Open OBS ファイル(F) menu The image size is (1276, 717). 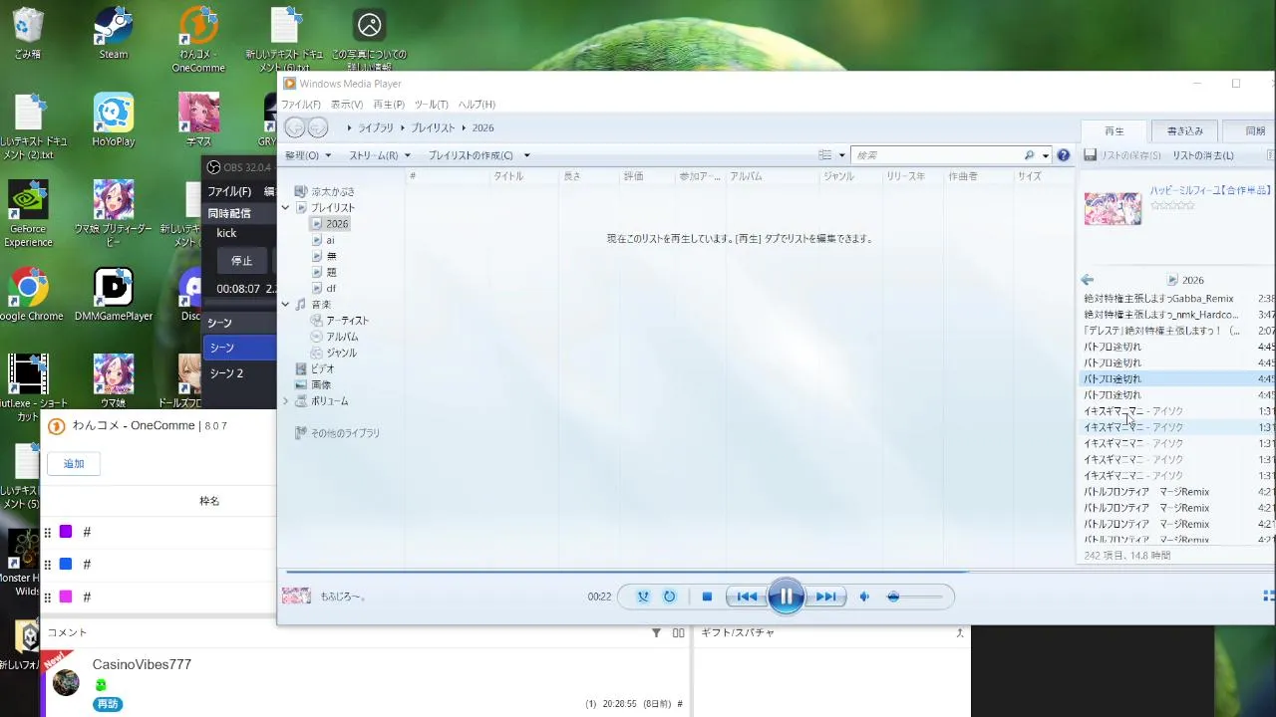coord(229,191)
